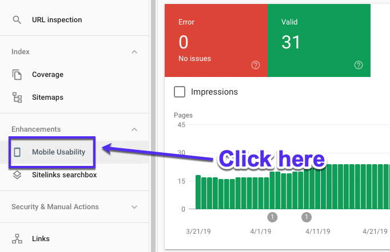
Task: Click the annotation marker near 4/11/19
Action: point(307,217)
